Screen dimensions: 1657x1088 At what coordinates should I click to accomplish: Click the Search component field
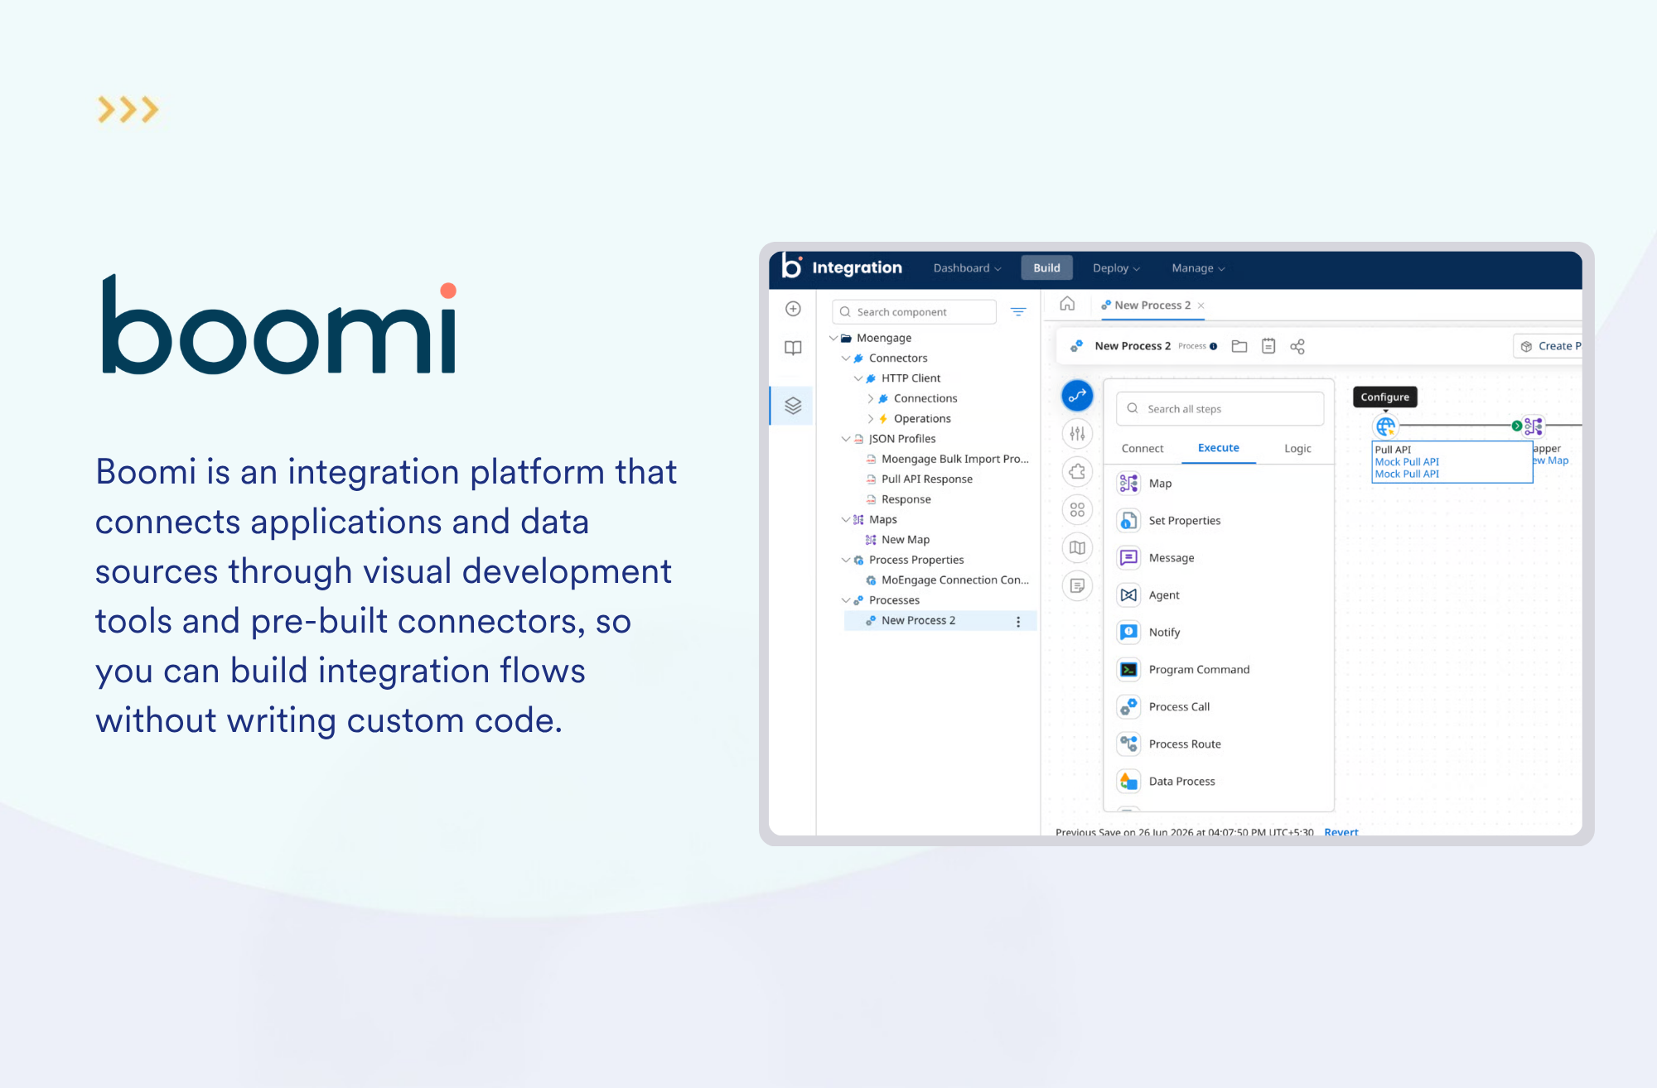(x=915, y=312)
